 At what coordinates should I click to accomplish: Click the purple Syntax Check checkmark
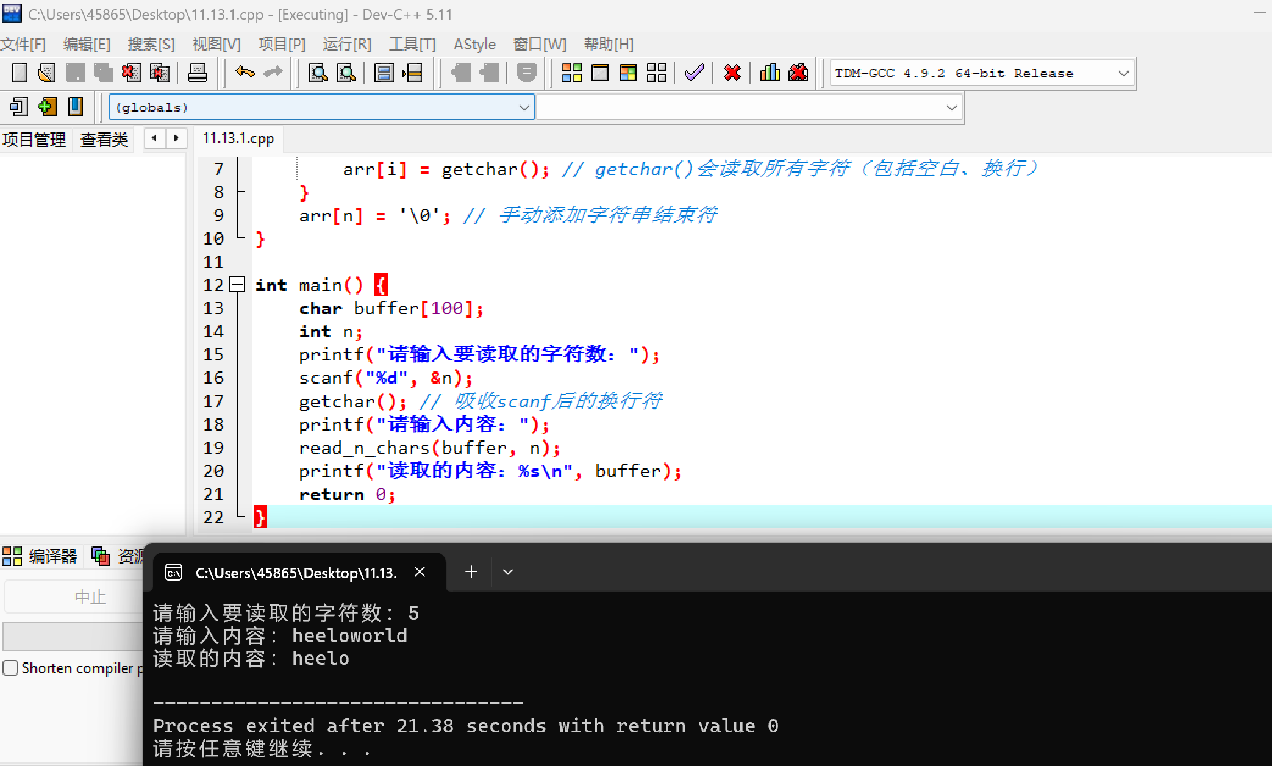[x=694, y=73]
